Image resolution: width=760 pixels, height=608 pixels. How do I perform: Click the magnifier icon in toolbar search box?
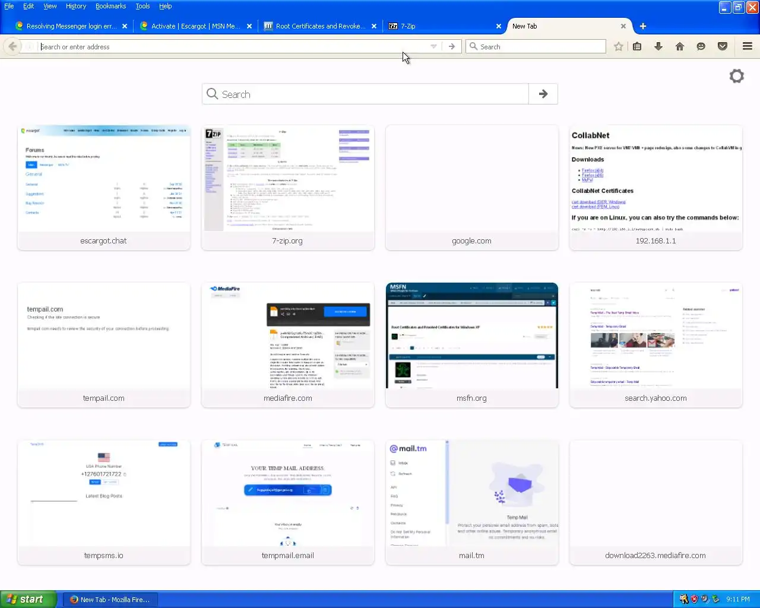(x=474, y=46)
